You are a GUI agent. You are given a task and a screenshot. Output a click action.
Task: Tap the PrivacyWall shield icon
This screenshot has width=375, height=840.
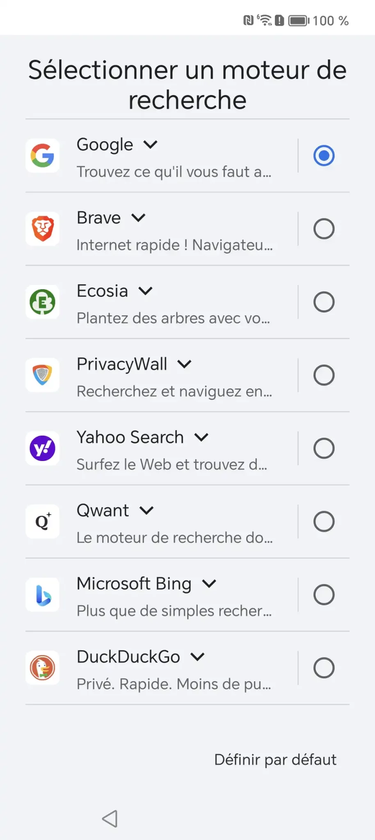click(x=42, y=375)
